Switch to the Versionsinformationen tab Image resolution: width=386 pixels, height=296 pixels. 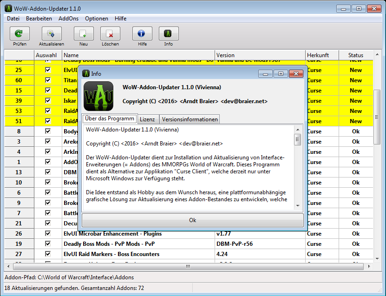[190, 119]
